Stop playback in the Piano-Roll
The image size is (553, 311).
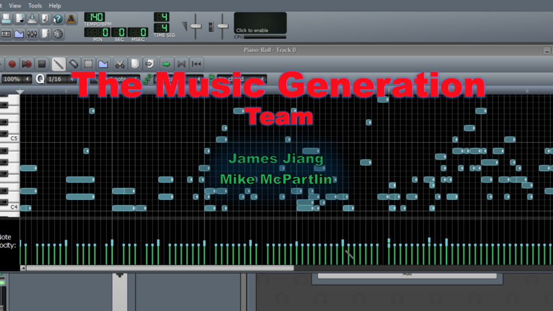41,64
